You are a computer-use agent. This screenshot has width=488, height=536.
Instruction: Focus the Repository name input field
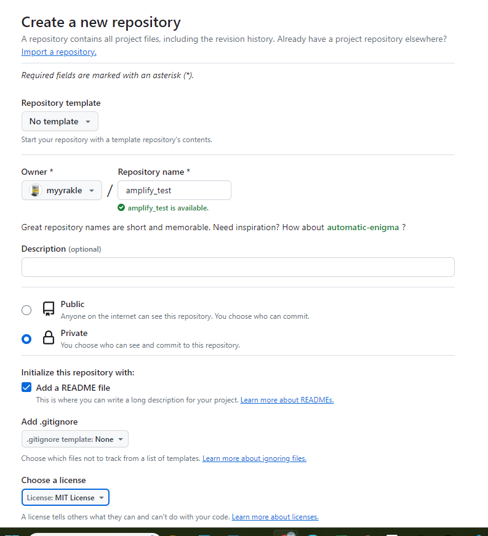coord(174,190)
